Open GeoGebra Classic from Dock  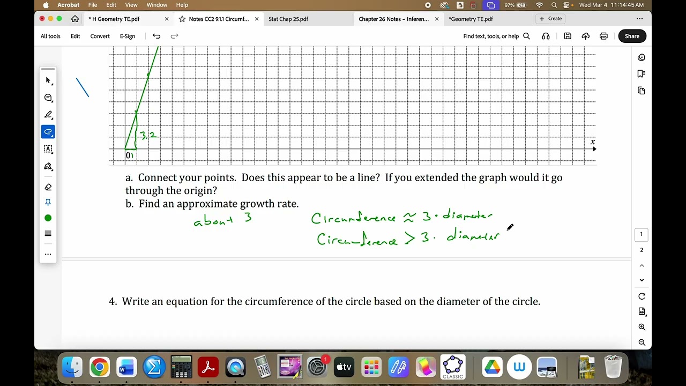coord(453,367)
